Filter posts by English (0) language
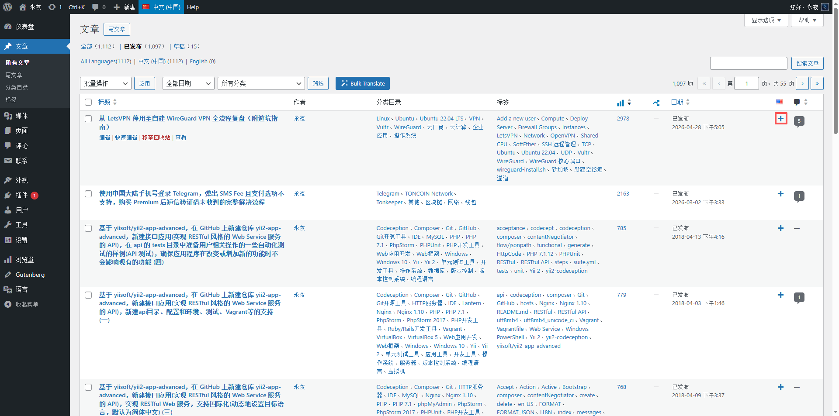The height and width of the screenshot is (416, 839). [x=202, y=62]
